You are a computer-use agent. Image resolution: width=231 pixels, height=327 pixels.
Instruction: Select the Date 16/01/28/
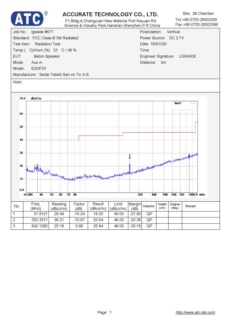click(x=158, y=44)
